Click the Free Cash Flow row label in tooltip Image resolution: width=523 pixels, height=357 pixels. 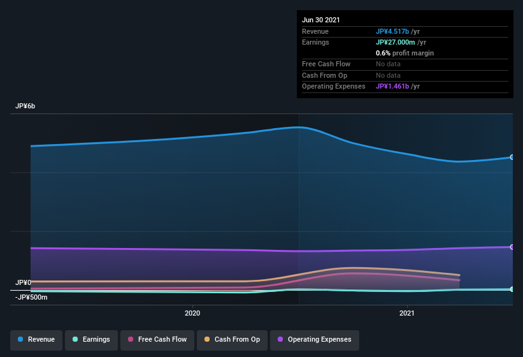pos(326,64)
